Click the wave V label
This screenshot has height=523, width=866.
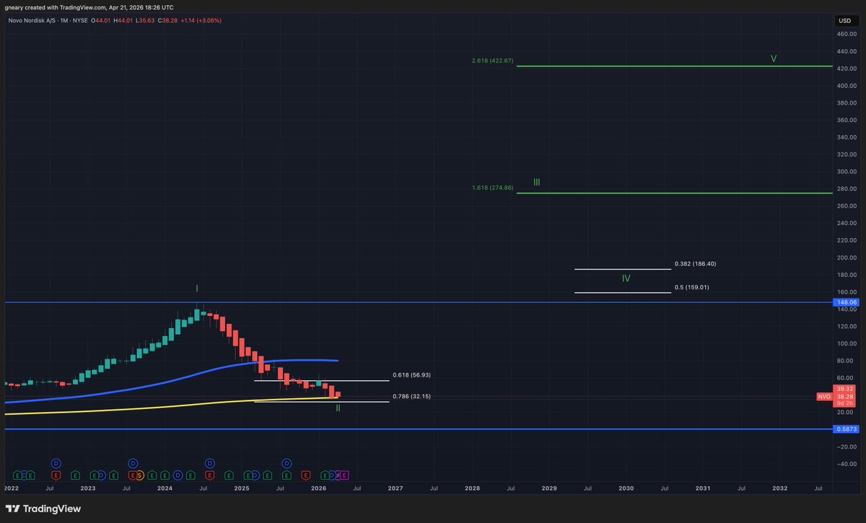(x=774, y=58)
